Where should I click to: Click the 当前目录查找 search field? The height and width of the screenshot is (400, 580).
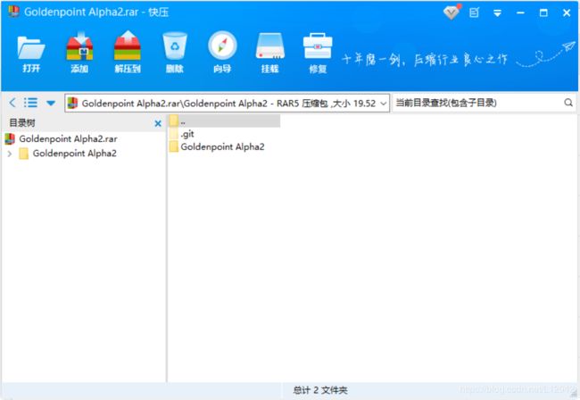(478, 103)
